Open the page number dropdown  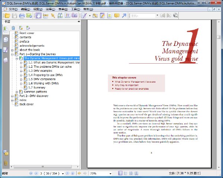coord(63,174)
